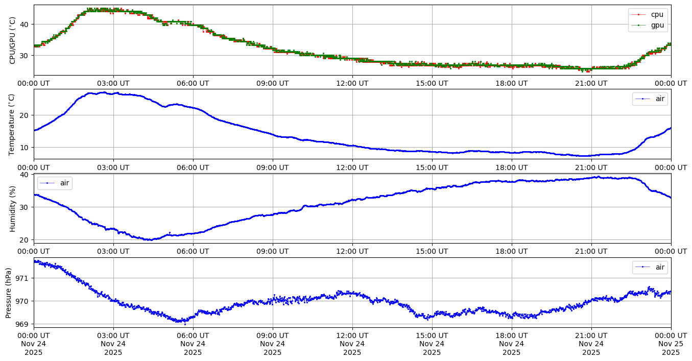
Task: Click the gpu label in the top legend
Action: click(x=657, y=25)
